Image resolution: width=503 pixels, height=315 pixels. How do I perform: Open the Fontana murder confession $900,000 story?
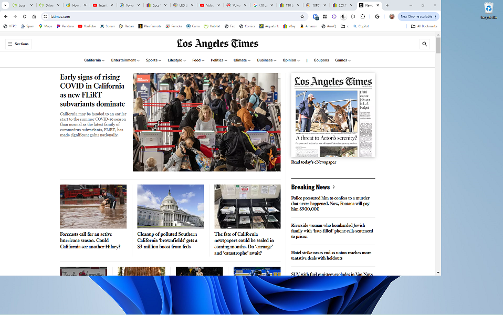[x=330, y=203]
